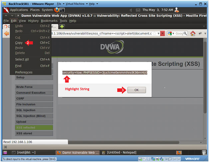Roll up Firefox window with up chevron
This screenshot has width=209, height=162.
[x=6, y=16]
